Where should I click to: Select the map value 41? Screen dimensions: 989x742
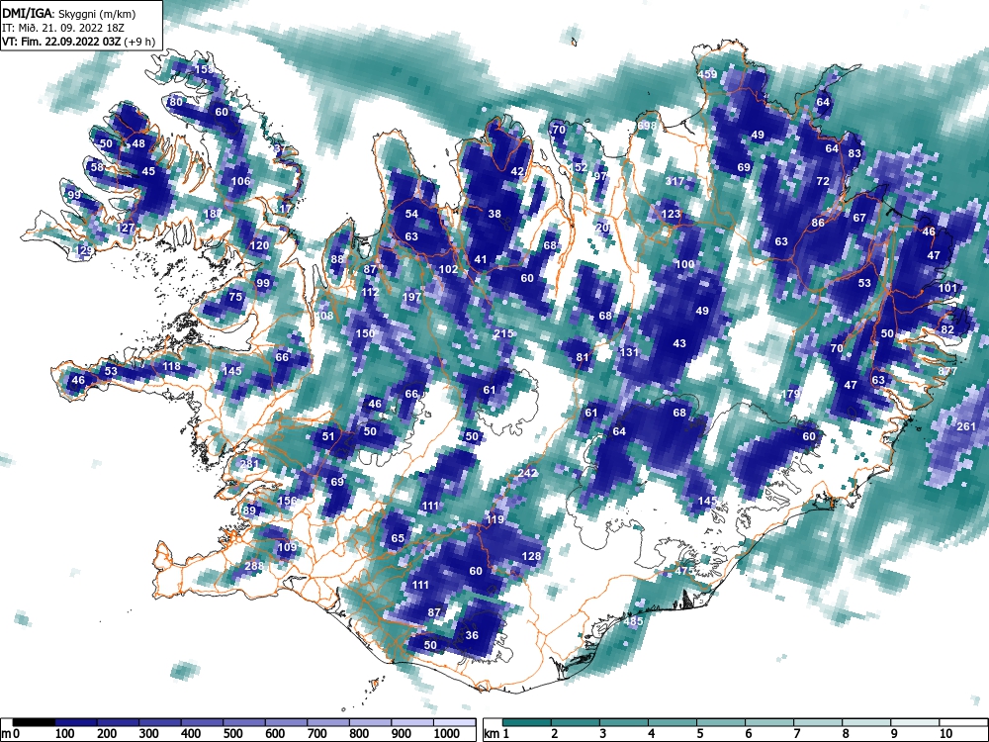481,258
